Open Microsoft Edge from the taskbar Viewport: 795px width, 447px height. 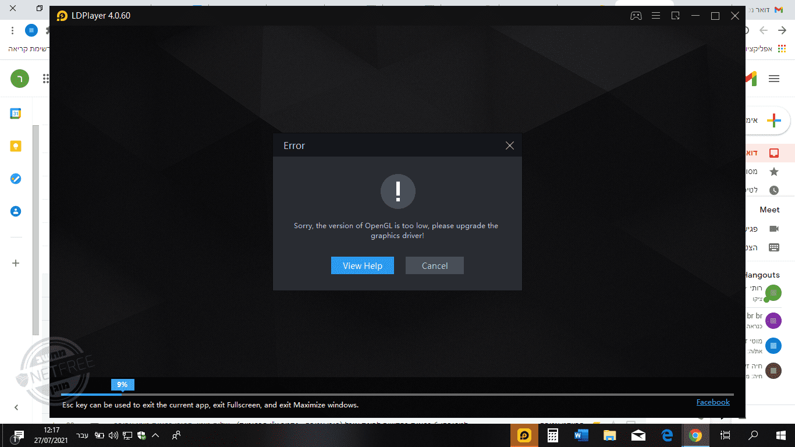[667, 435]
